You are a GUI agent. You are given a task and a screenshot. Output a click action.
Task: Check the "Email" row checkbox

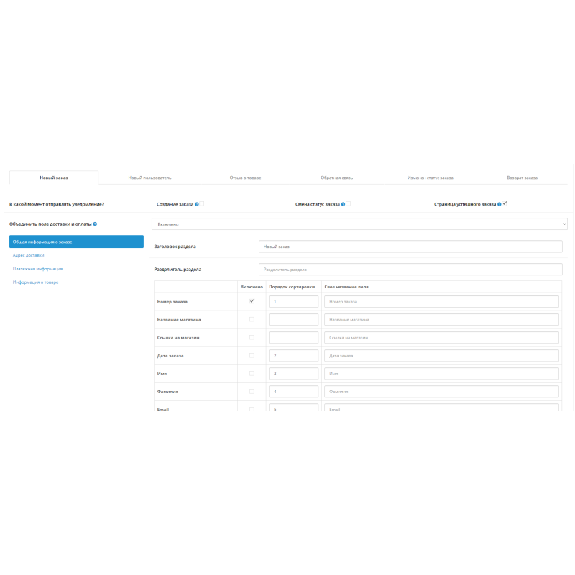(252, 409)
